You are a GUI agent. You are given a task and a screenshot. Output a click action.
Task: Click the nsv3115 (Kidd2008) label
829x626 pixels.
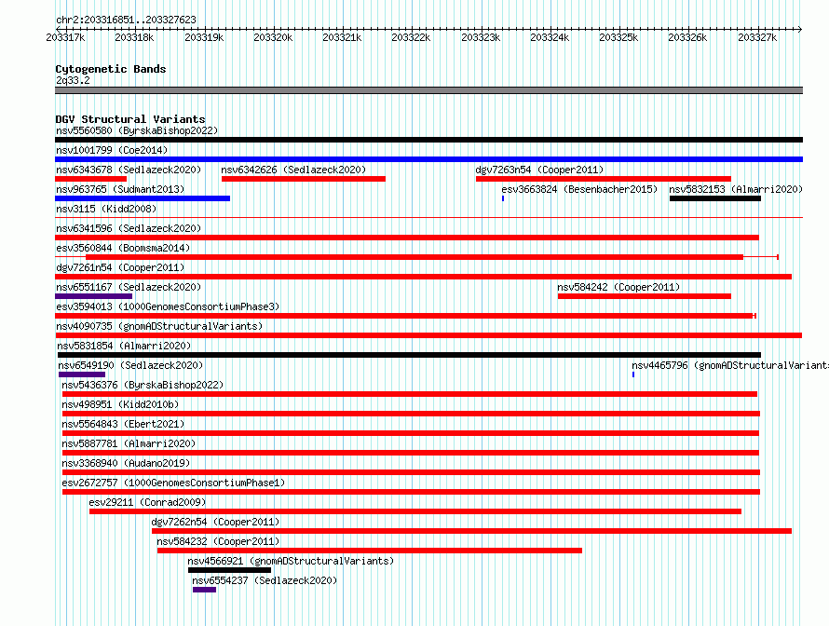click(x=106, y=209)
